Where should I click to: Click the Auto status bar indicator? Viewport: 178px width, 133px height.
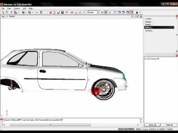(x=139, y=129)
